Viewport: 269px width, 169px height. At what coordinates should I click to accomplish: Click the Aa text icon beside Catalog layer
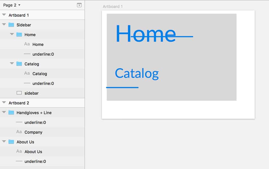(x=27, y=74)
